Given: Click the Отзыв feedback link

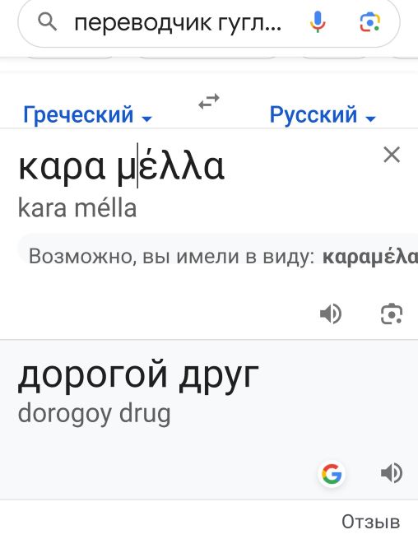Looking at the screenshot, I should (x=370, y=522).
